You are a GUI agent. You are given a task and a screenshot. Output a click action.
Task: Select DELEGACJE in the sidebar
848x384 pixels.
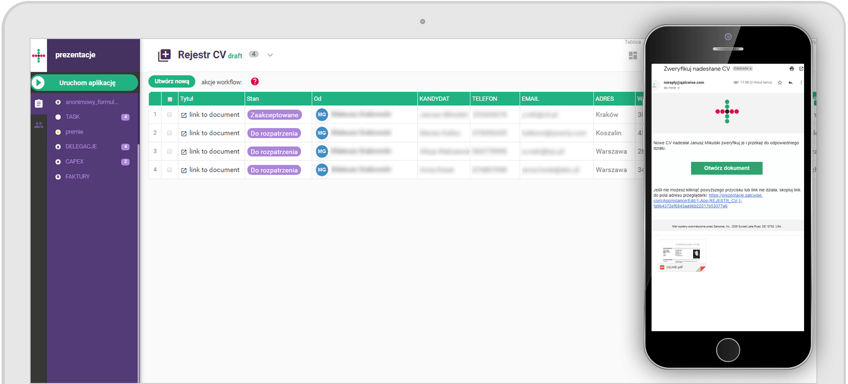click(x=81, y=147)
